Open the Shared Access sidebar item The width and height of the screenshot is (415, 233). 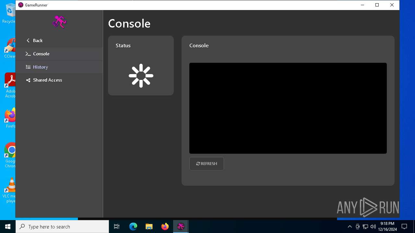pyautogui.click(x=59, y=80)
